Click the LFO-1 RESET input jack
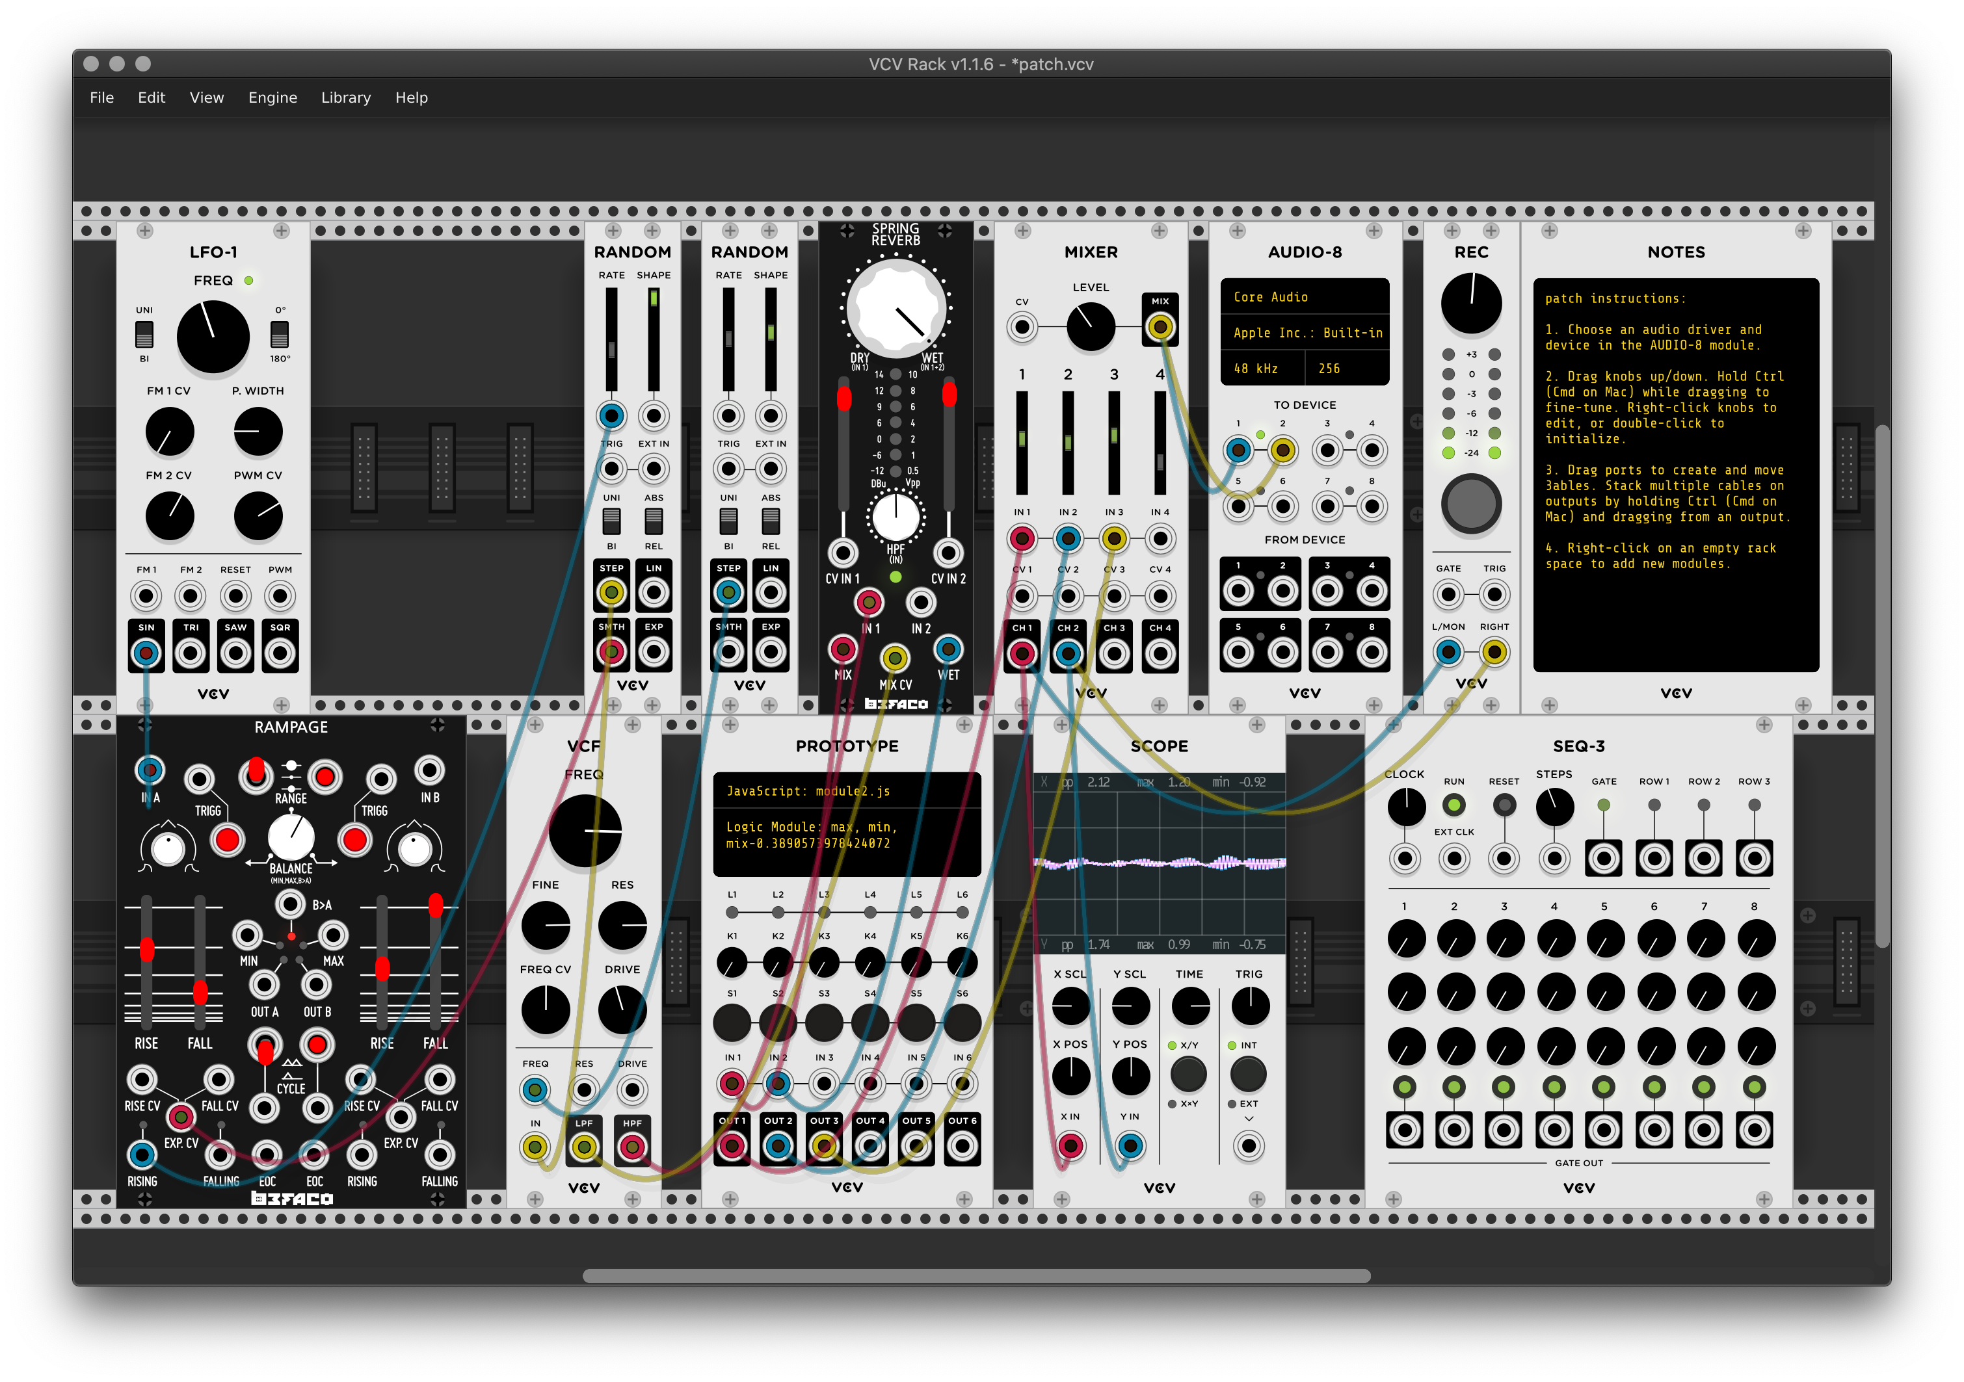Image resolution: width=1964 pixels, height=1382 pixels. [x=235, y=596]
